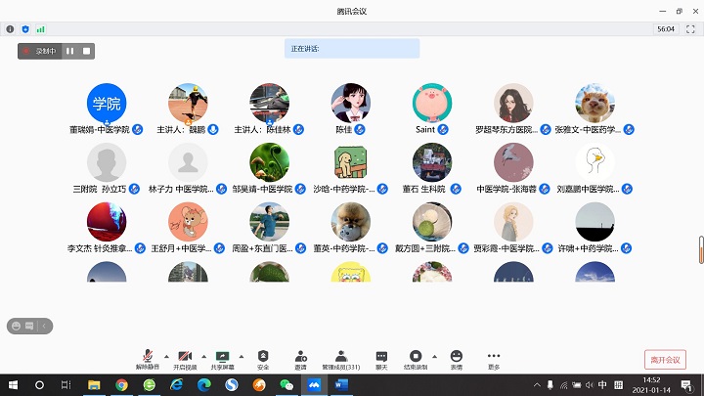Open the 更多 more options menu
The width and height of the screenshot is (704, 396).
(493, 358)
